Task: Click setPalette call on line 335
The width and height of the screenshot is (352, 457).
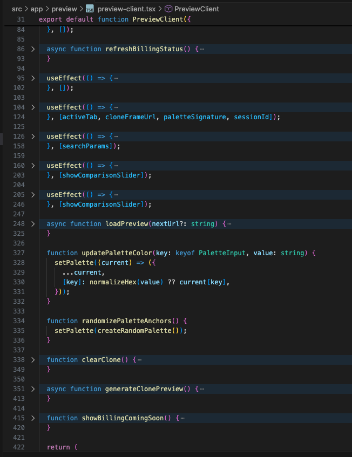Action: pos(74,331)
